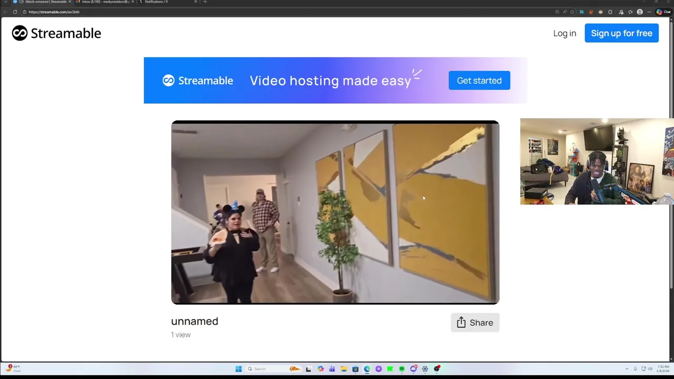674x379 pixels.
Task: Open the browser profile avatar
Action: [x=640, y=12]
